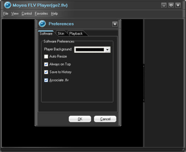
Task: Disable Associate .flv checkbox
Action: tap(46, 80)
